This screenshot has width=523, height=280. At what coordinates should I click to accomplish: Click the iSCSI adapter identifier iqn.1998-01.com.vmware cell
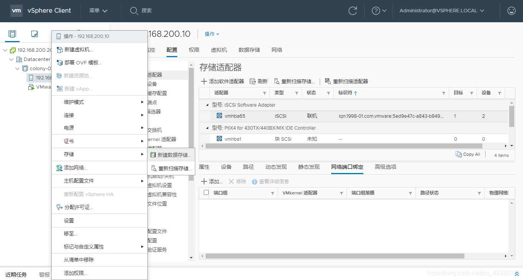click(391, 116)
